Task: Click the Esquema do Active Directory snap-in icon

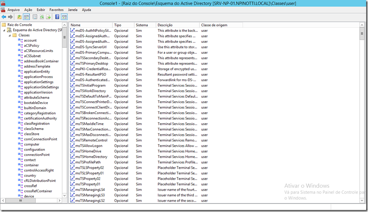Action: (x=9, y=30)
